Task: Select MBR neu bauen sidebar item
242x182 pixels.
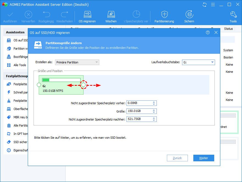Action: (x=17, y=117)
